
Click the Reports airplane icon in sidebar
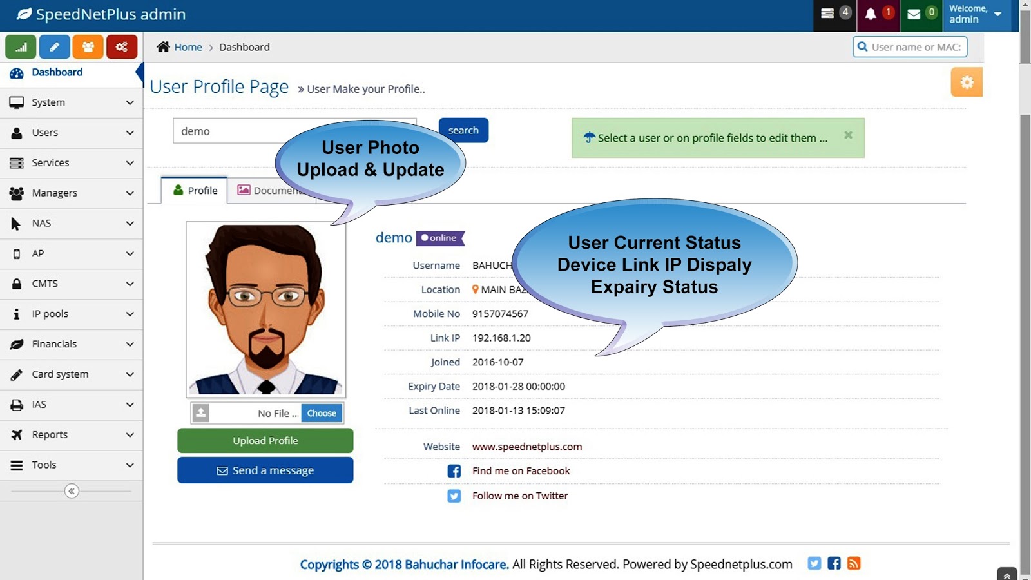(17, 435)
